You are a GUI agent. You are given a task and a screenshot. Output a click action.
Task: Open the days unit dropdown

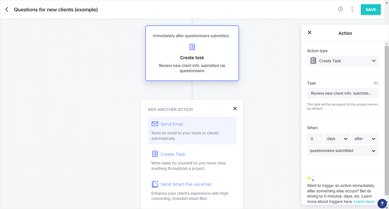click(x=337, y=139)
